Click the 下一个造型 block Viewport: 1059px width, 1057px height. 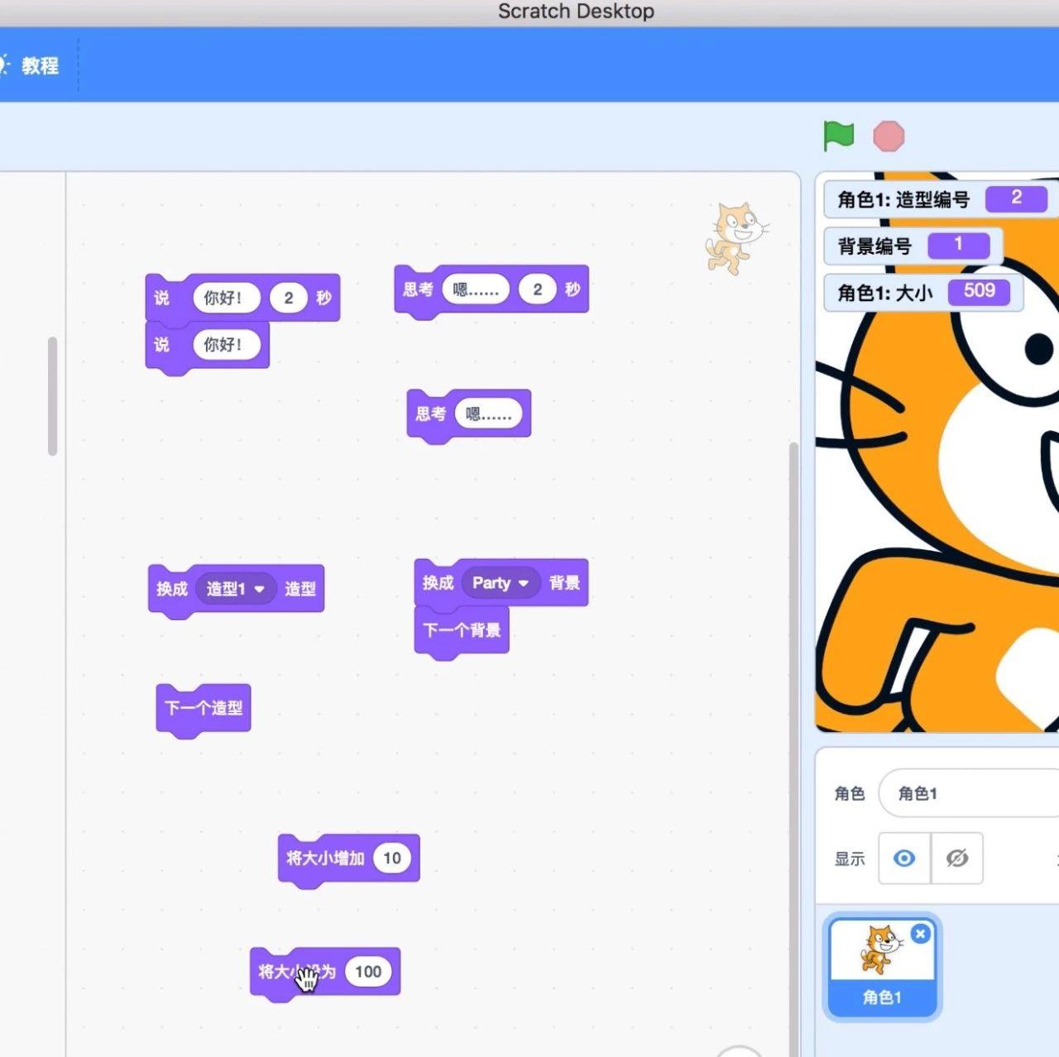click(204, 708)
